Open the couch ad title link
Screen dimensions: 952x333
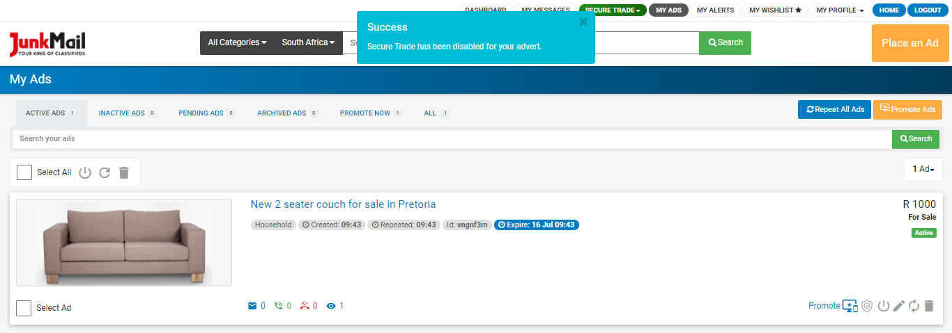pyautogui.click(x=343, y=204)
